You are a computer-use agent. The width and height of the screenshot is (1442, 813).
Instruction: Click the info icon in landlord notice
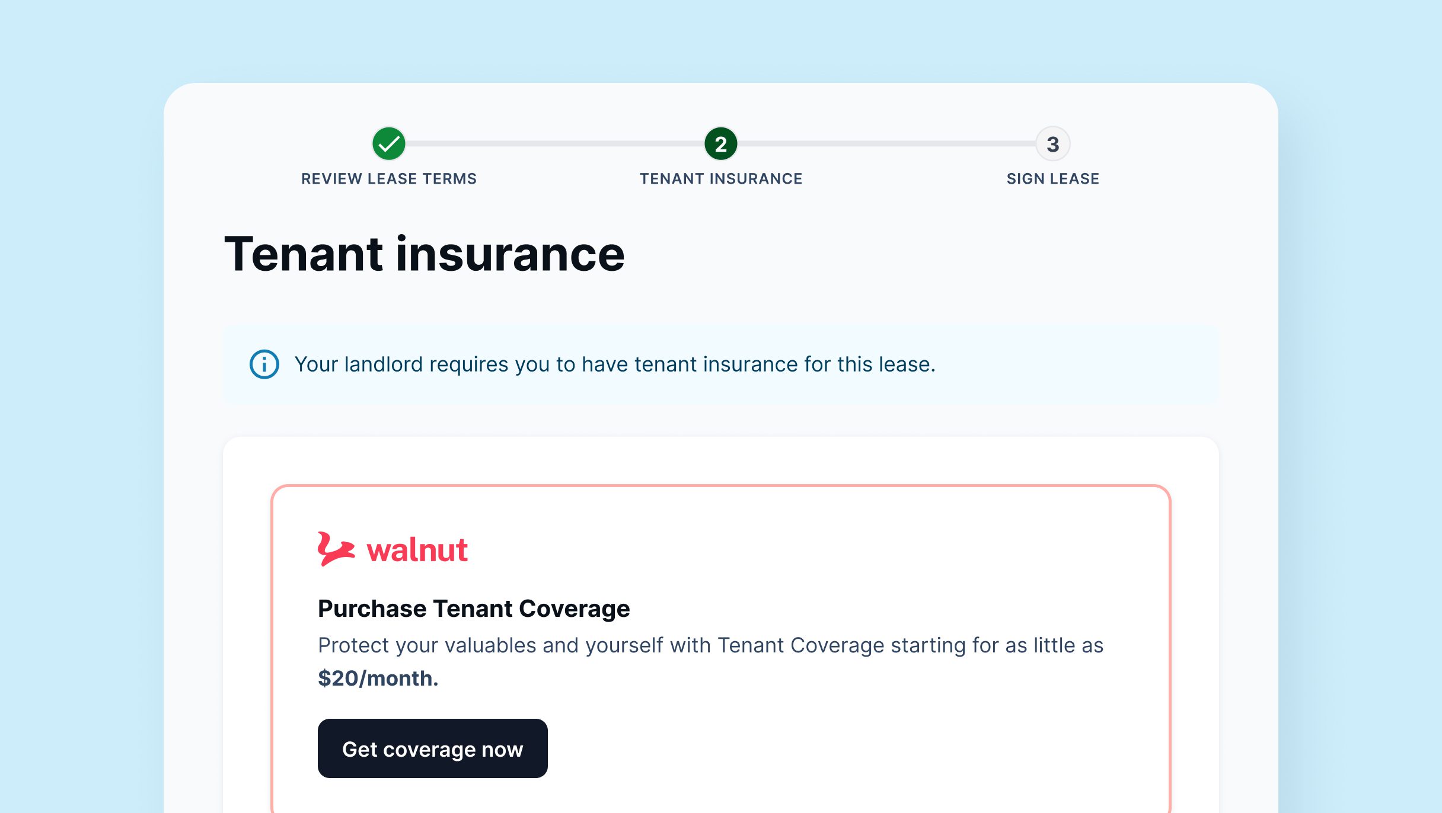point(264,364)
